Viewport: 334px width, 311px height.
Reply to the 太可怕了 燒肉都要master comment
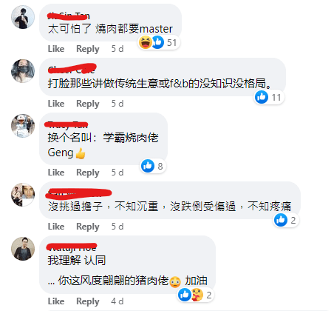[x=88, y=49]
